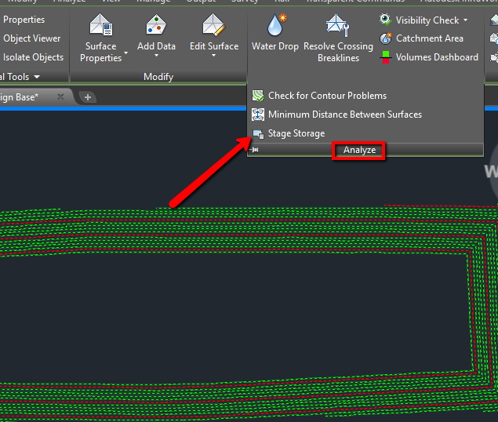Click the Catchment Area label
Image resolution: width=498 pixels, height=422 pixels.
point(430,38)
